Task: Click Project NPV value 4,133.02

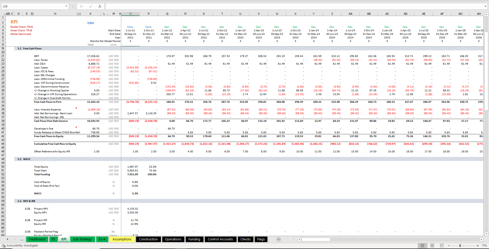Action: click(133, 209)
